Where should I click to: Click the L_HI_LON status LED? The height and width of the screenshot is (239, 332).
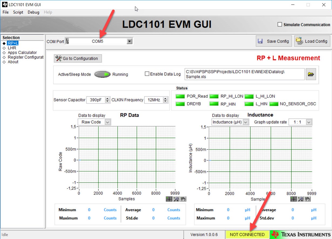249,96
